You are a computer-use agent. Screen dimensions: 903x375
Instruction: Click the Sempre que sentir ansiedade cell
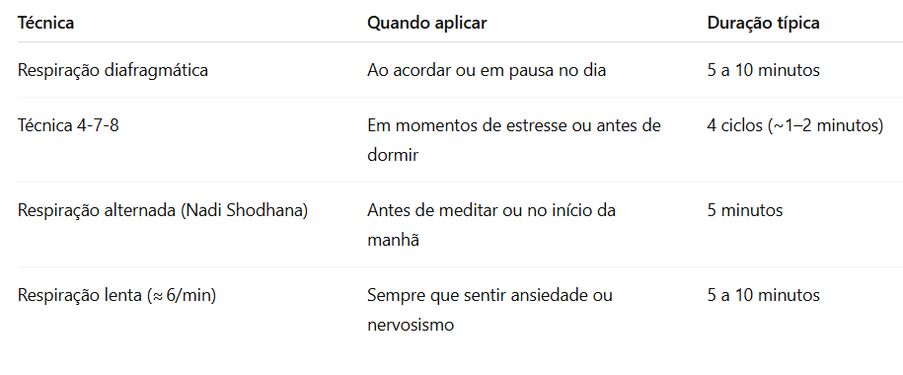pos(490,311)
